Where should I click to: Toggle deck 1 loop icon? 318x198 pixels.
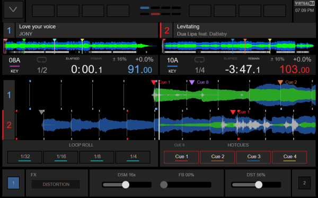point(42,60)
